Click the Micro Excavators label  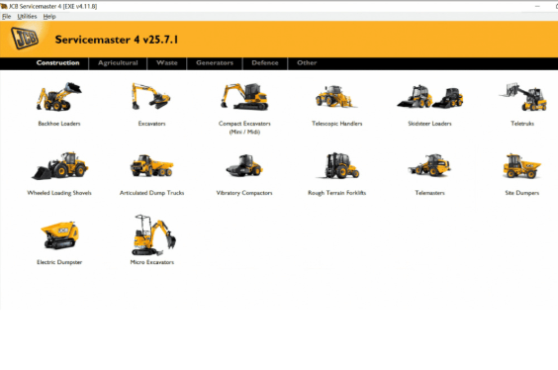coord(152,262)
